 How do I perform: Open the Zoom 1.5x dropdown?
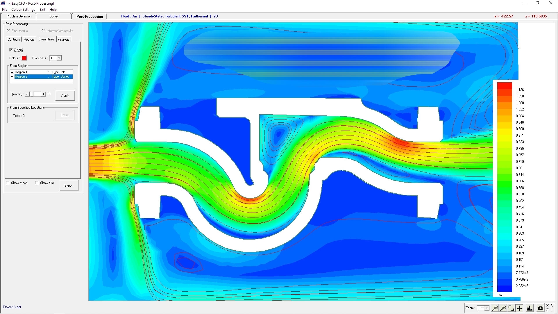tap(487, 308)
